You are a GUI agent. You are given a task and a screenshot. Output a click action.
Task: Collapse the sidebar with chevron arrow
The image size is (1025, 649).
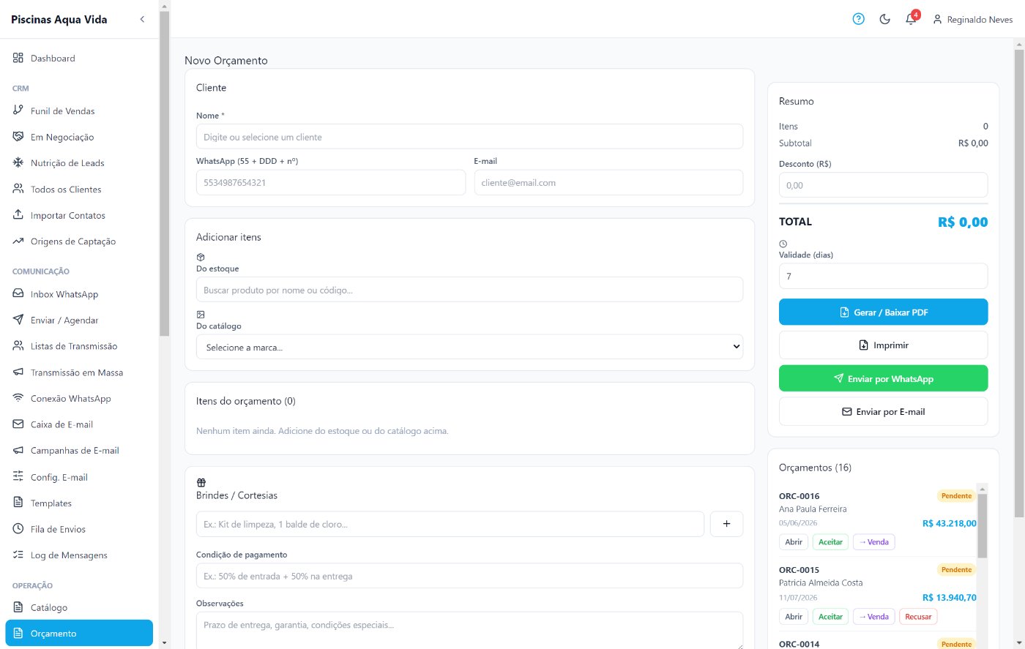(x=142, y=19)
